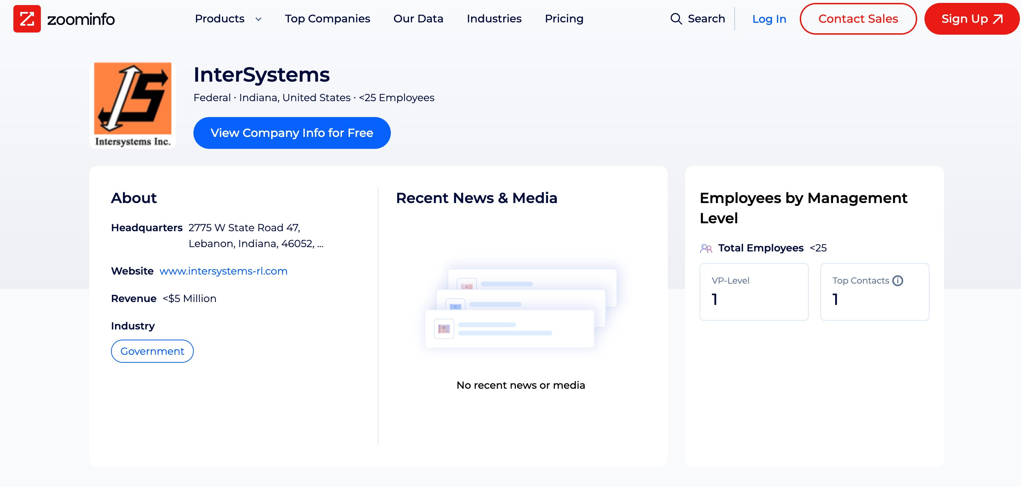Click 'No recent news or media' text
Image resolution: width=1021 pixels, height=487 pixels.
[x=521, y=385]
